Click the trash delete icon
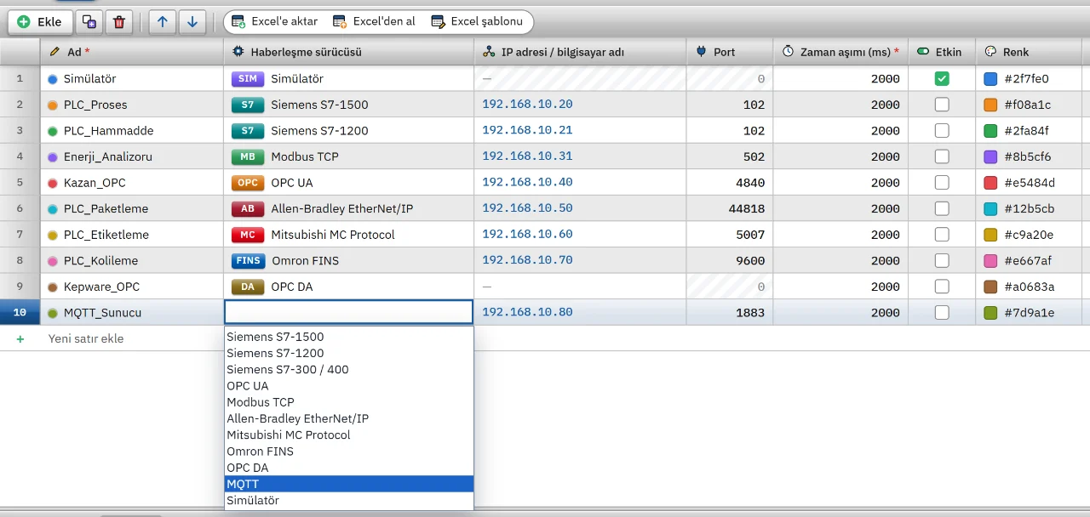The image size is (1090, 517). point(119,22)
